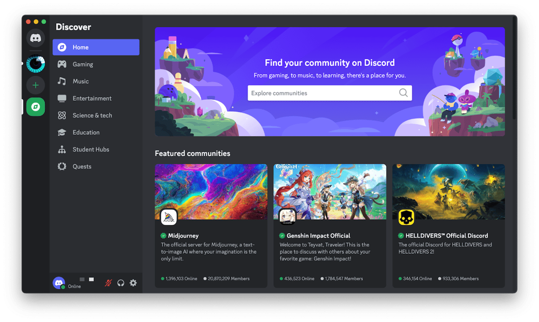This screenshot has width=539, height=322.
Task: Switch to Music category
Action: pyautogui.click(x=96, y=81)
